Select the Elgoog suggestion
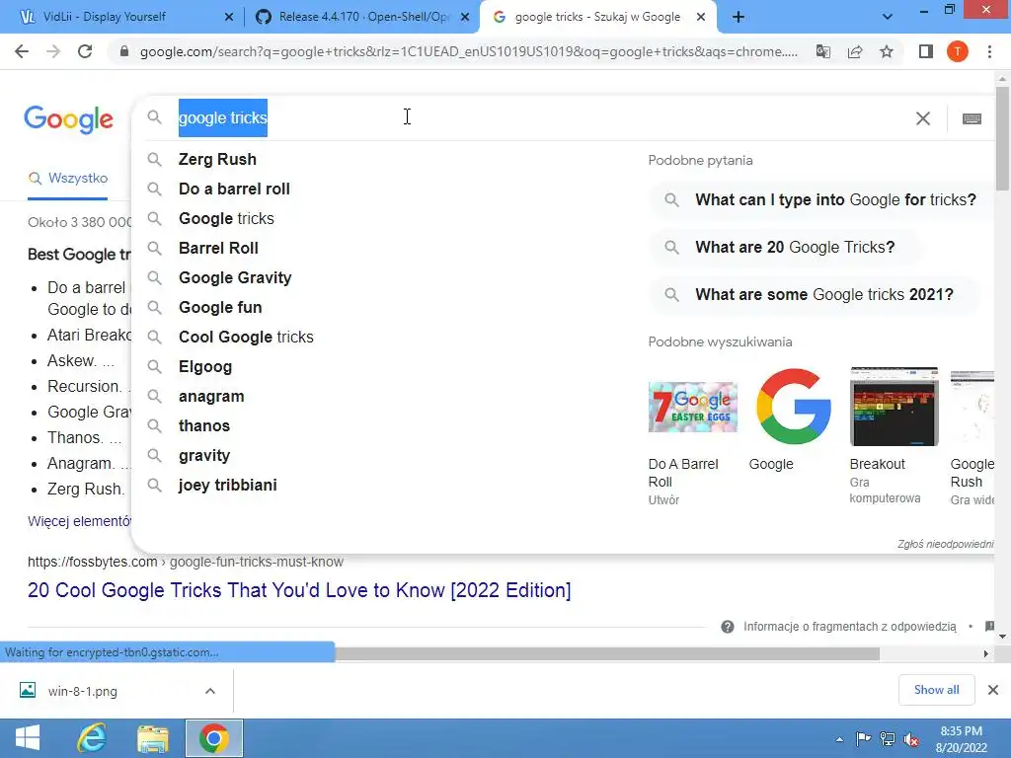The width and height of the screenshot is (1011, 758). [205, 367]
